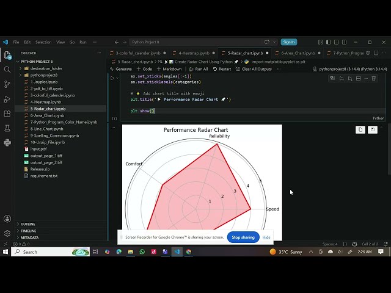Open notifications bell in status bar
The width and height of the screenshot is (391, 293).
(x=386, y=244)
